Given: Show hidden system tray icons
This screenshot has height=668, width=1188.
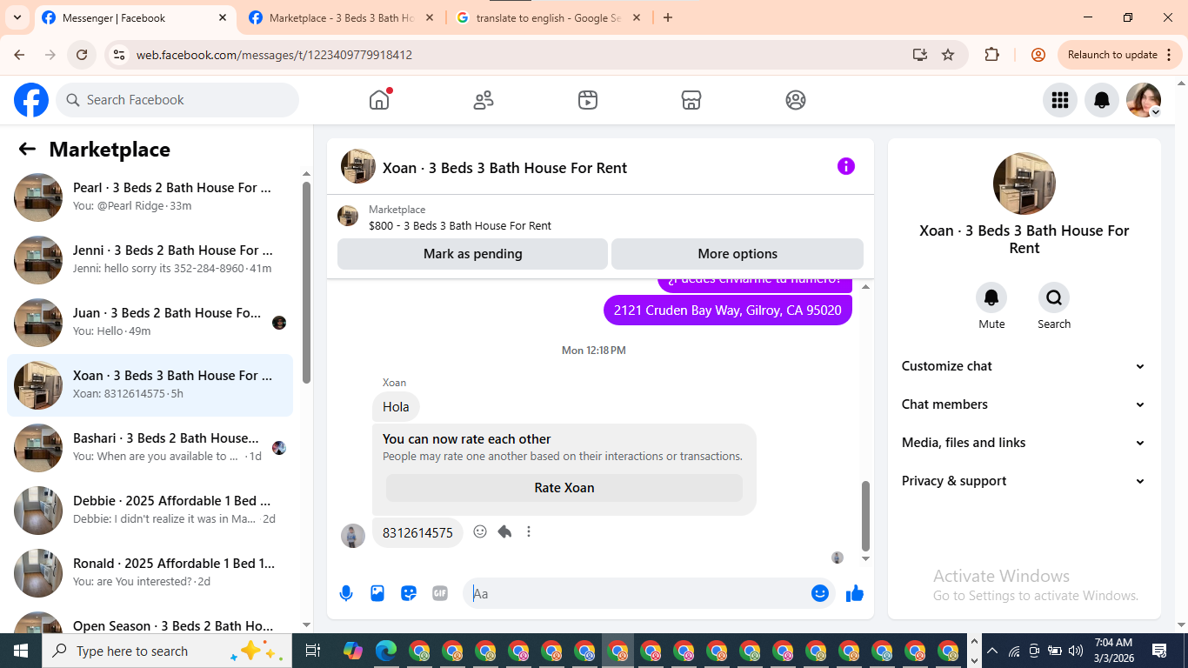Looking at the screenshot, I should [991, 651].
